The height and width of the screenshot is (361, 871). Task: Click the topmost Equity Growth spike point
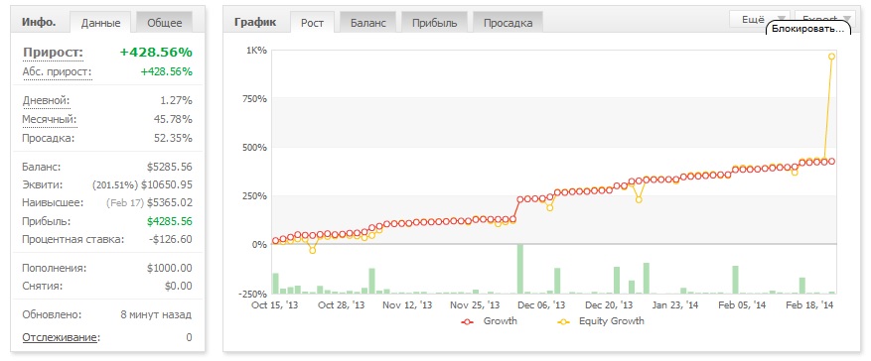point(831,57)
